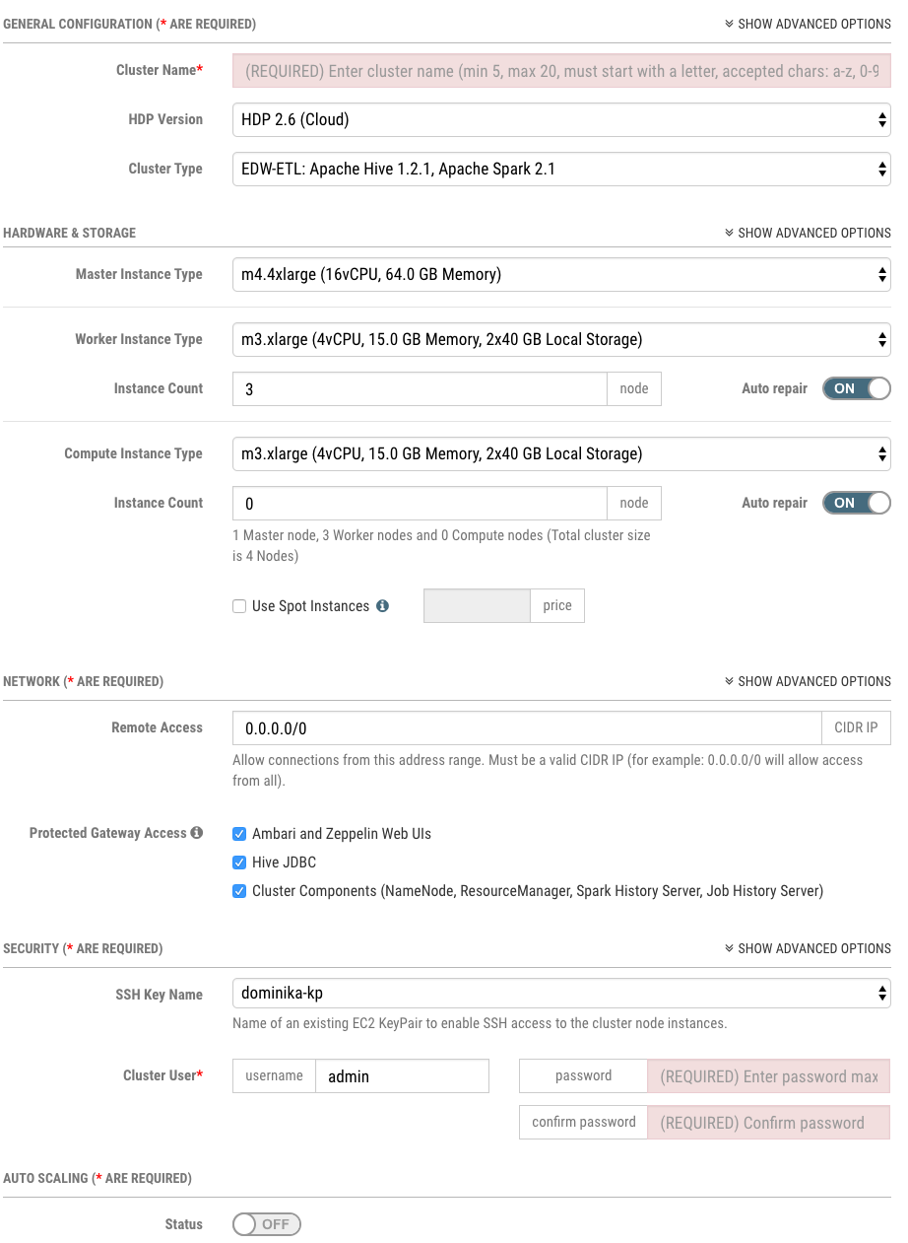The image size is (908, 1243).
Task: Enable the Auto Scaling Status toggle
Action: 266,1224
